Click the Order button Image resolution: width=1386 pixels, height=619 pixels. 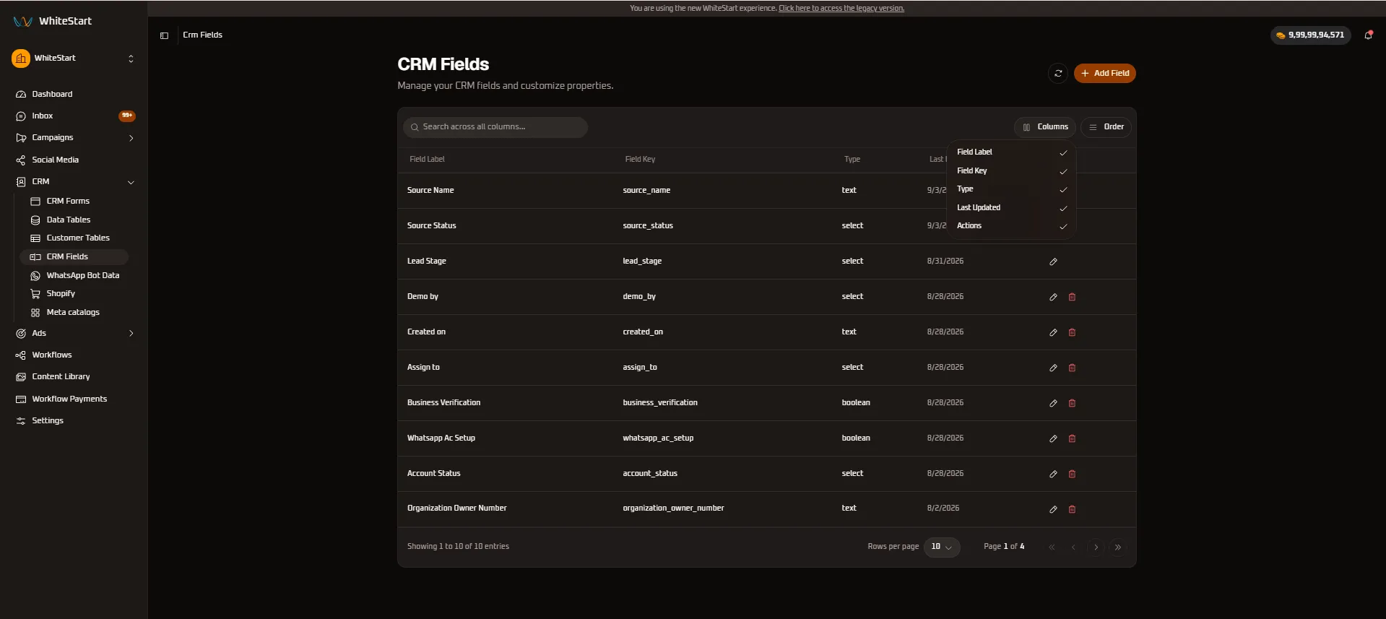point(1106,127)
